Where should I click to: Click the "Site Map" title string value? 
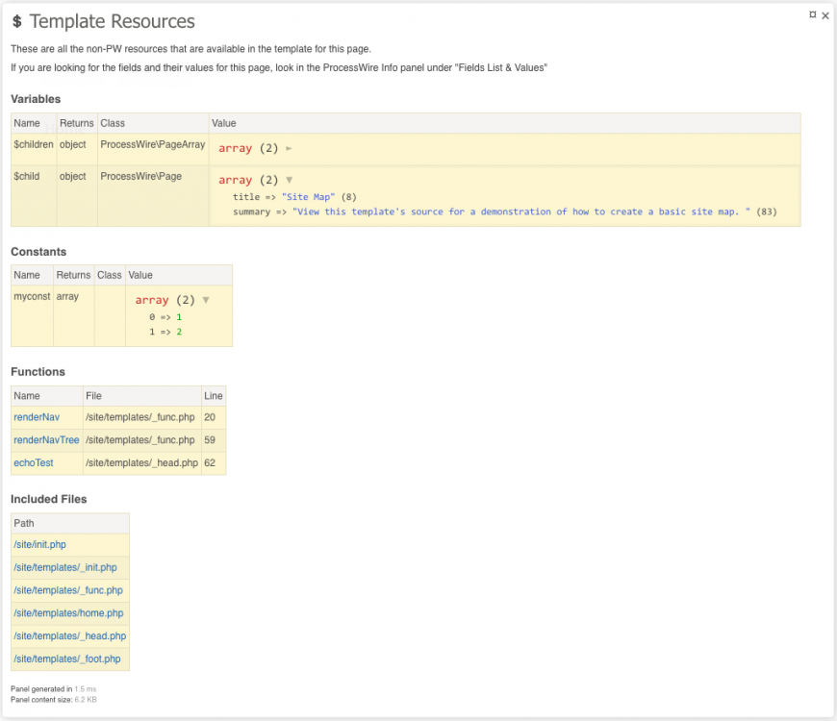[308, 197]
